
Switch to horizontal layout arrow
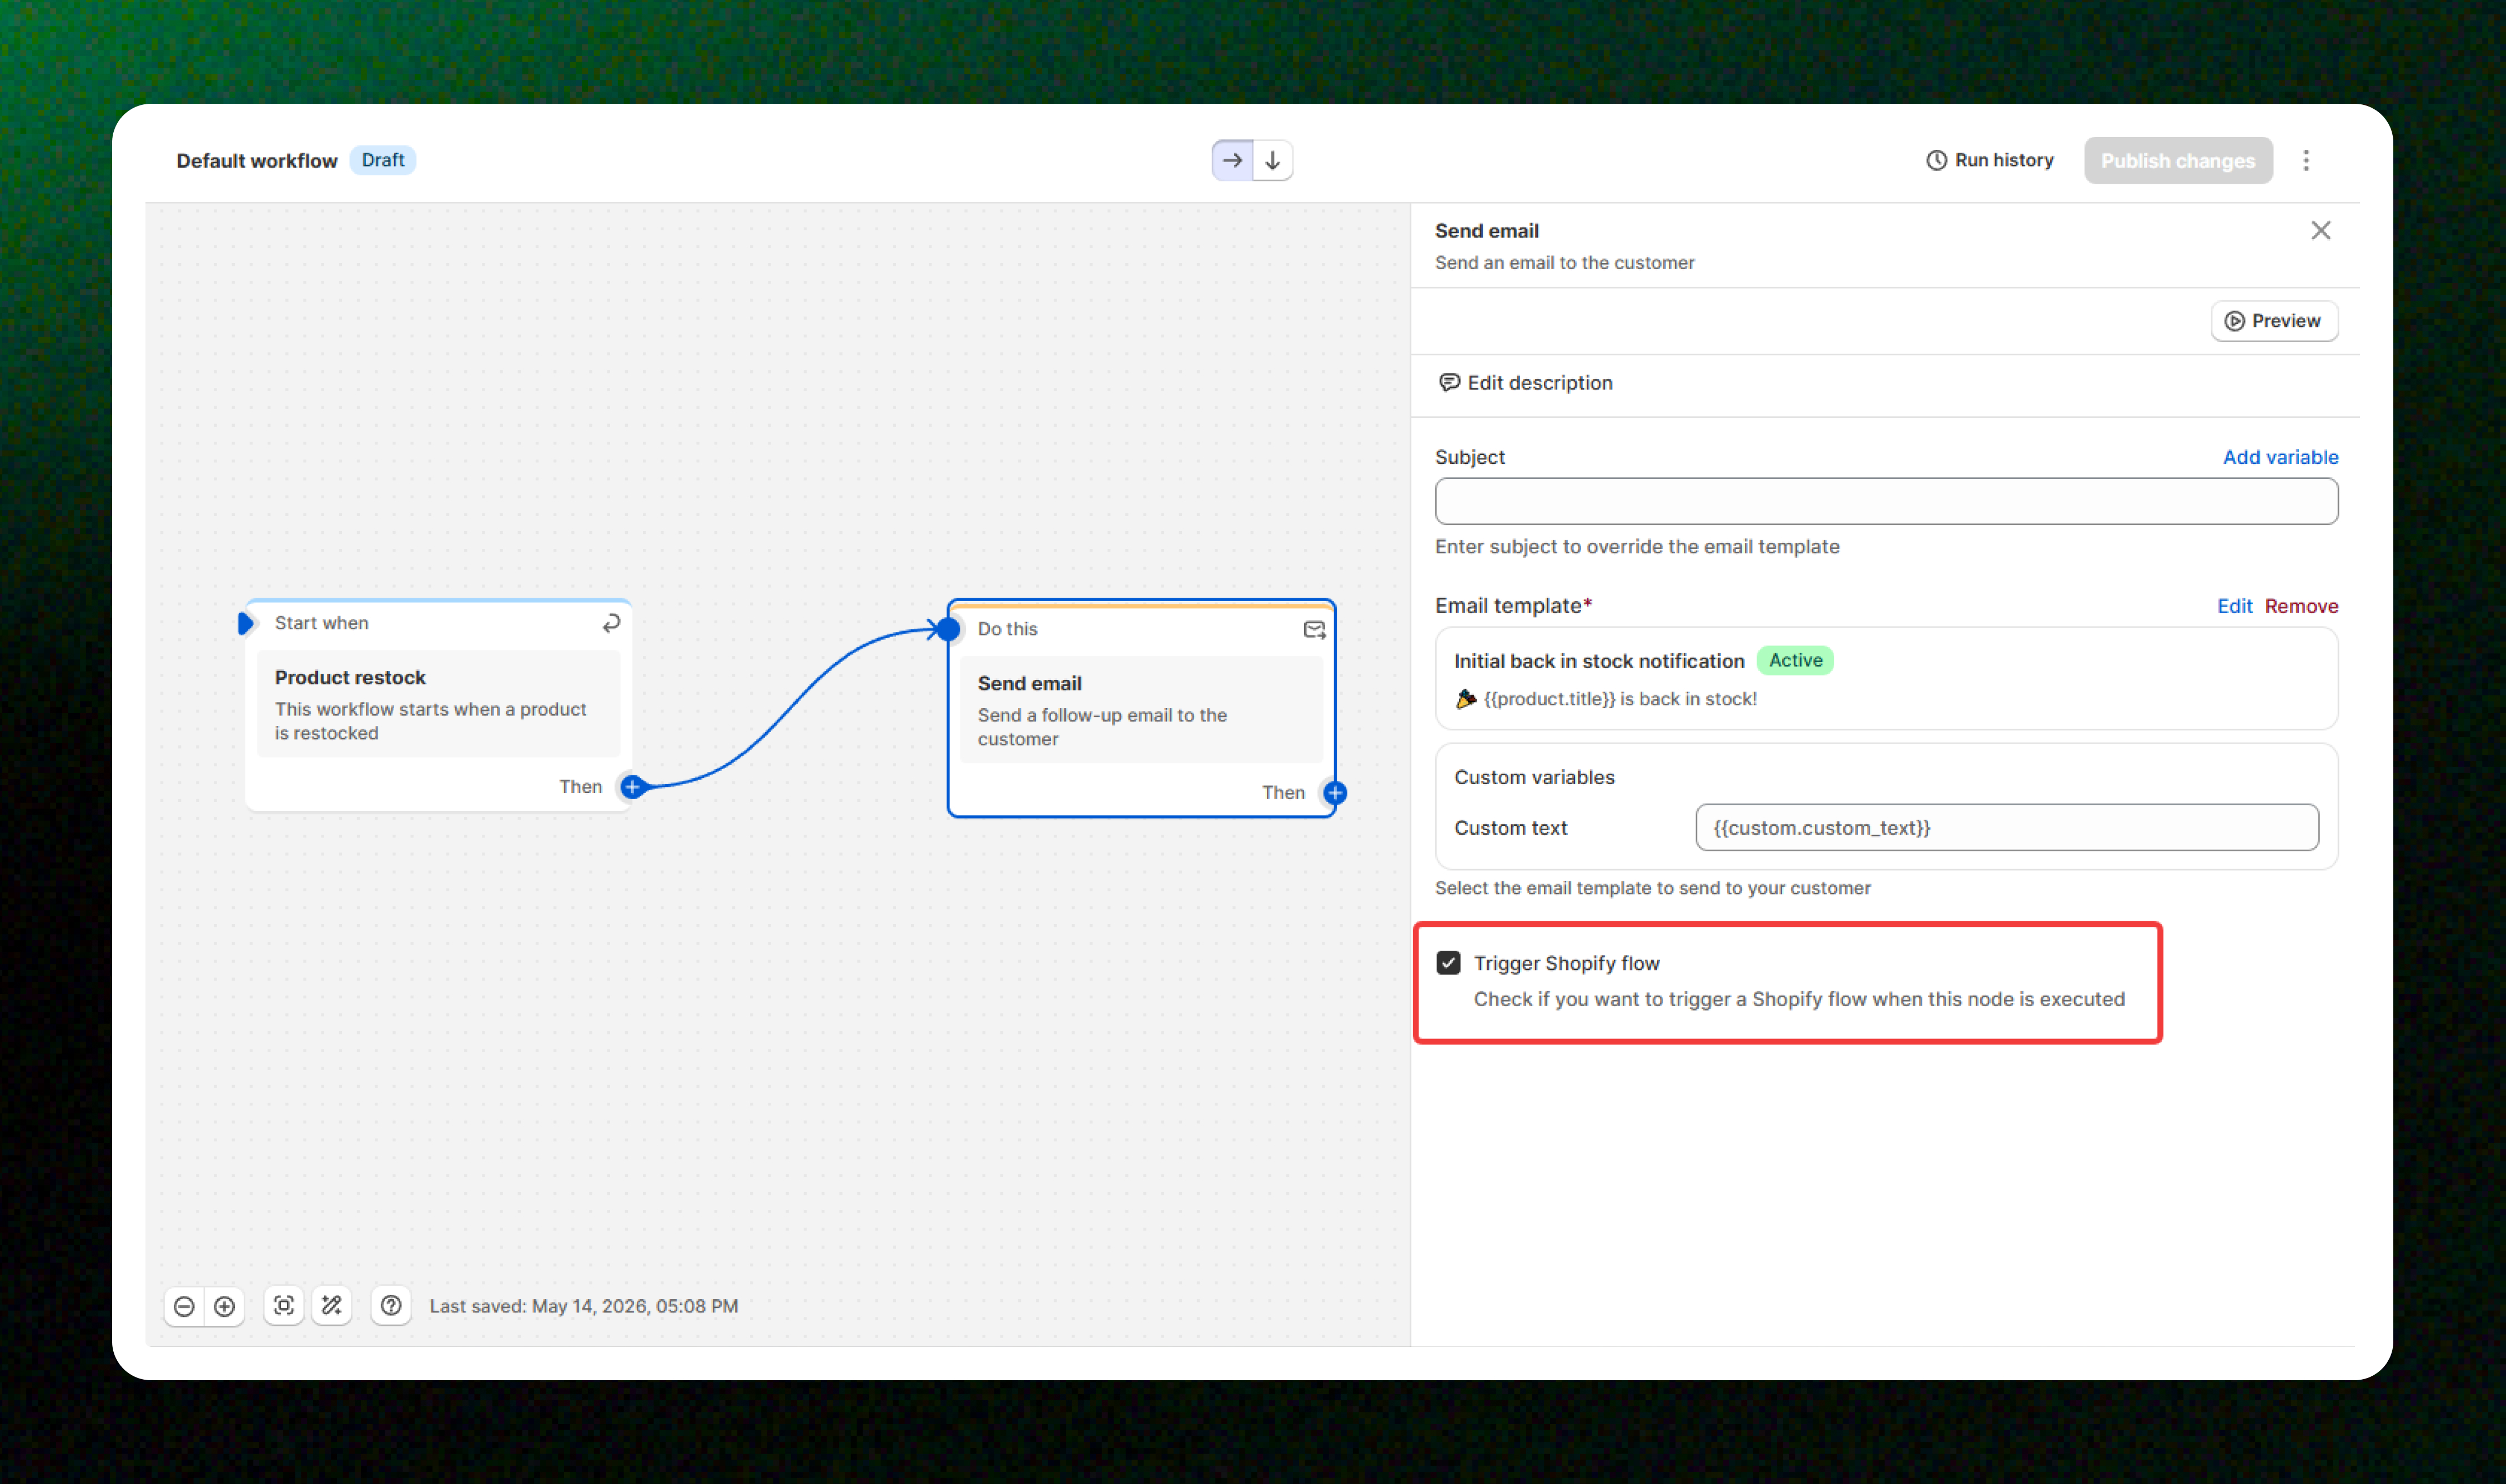pos(1231,160)
